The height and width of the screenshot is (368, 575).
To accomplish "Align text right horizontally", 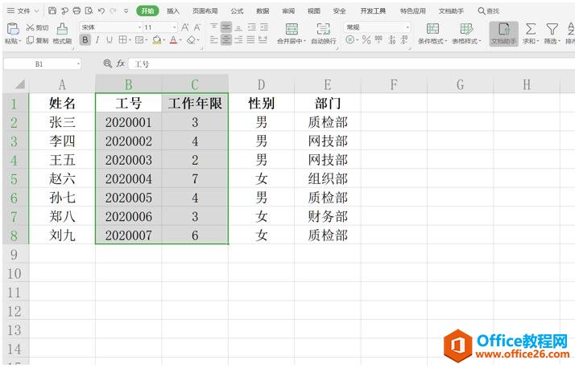I will [238, 39].
